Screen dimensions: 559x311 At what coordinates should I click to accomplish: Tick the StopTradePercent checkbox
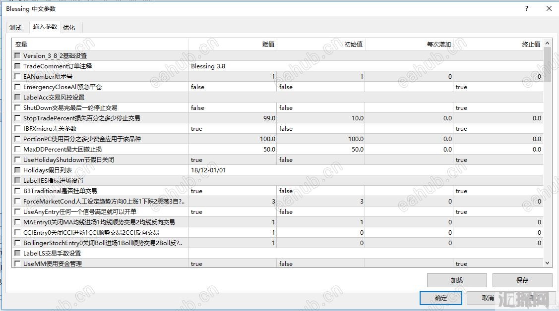(17, 118)
